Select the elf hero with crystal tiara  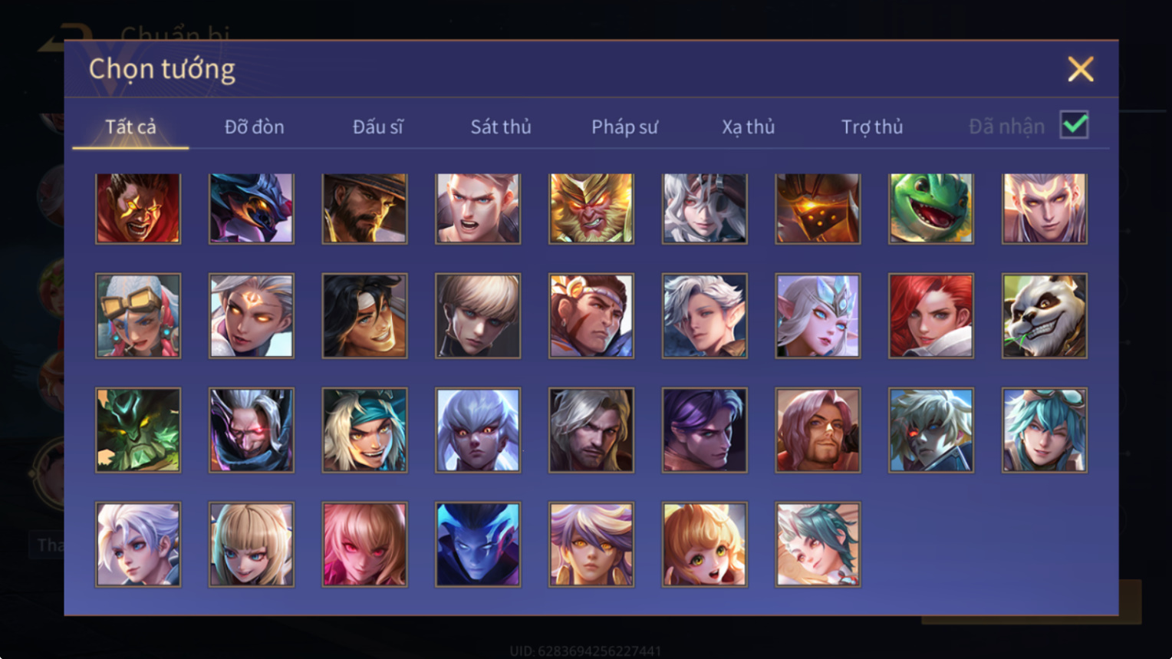[818, 315]
